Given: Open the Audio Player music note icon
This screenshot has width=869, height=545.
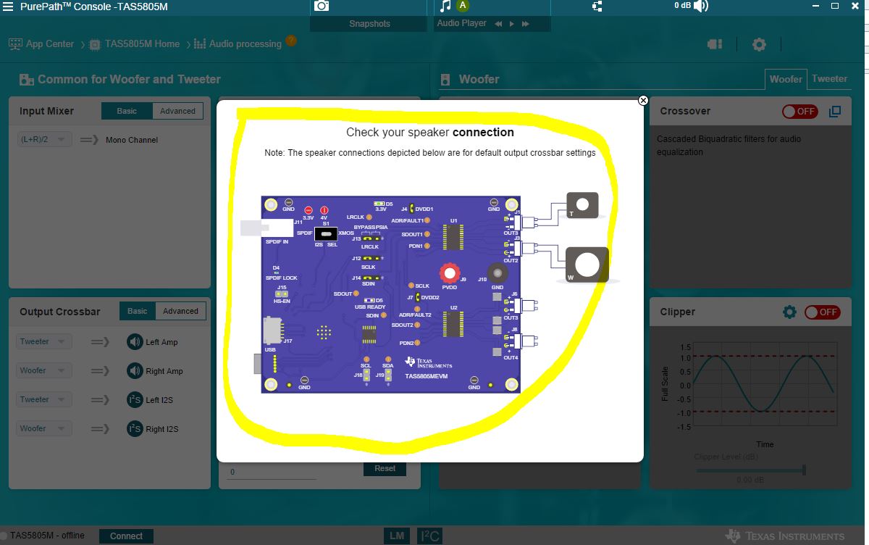Looking at the screenshot, I should click(445, 6).
